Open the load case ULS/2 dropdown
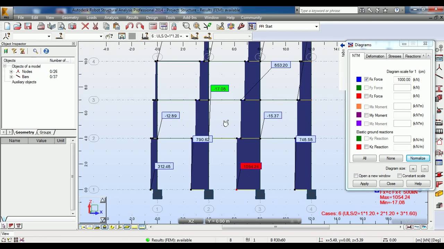This screenshot has height=249, width=444. (x=187, y=36)
